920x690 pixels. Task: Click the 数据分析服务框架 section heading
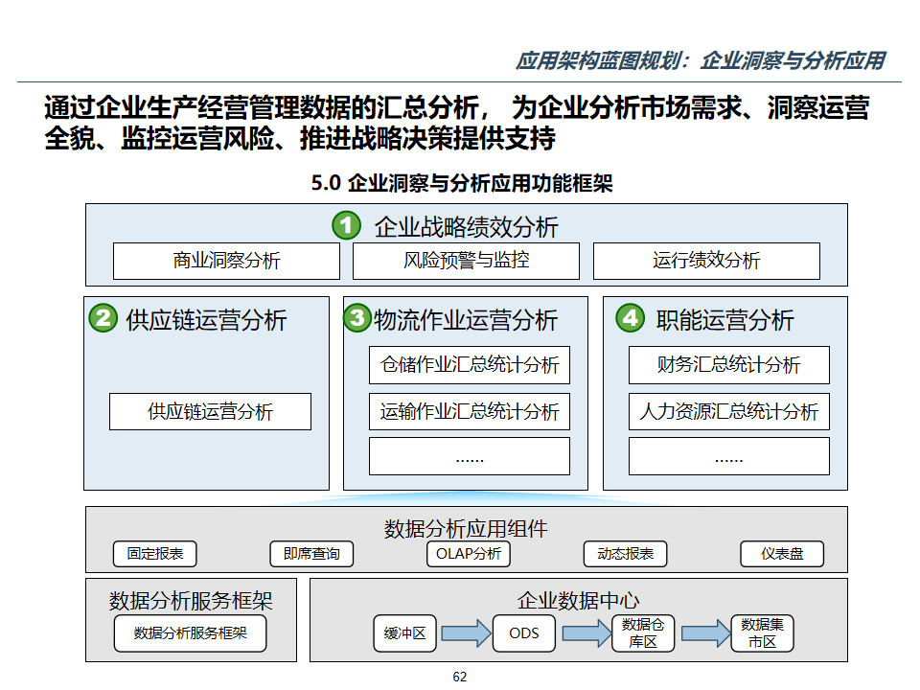tap(191, 600)
